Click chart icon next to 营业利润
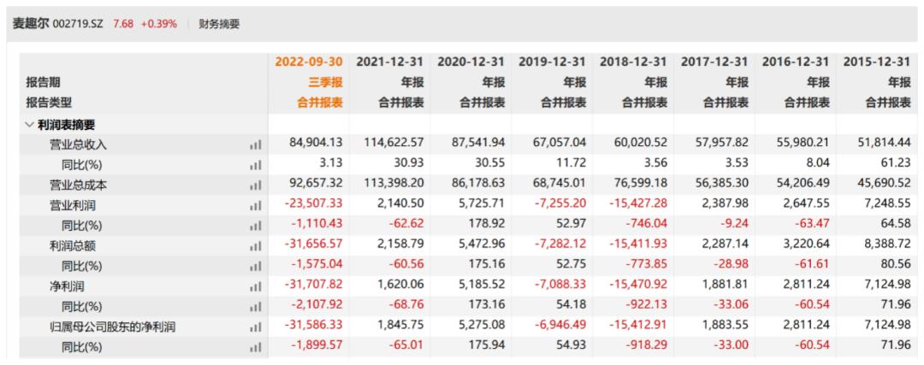Image resolution: width=924 pixels, height=365 pixels. click(x=255, y=206)
